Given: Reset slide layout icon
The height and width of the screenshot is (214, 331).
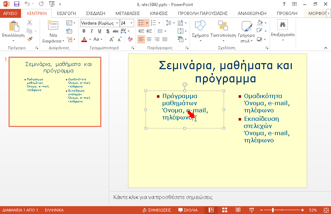Looking at the screenshot, I should [x=69, y=31].
